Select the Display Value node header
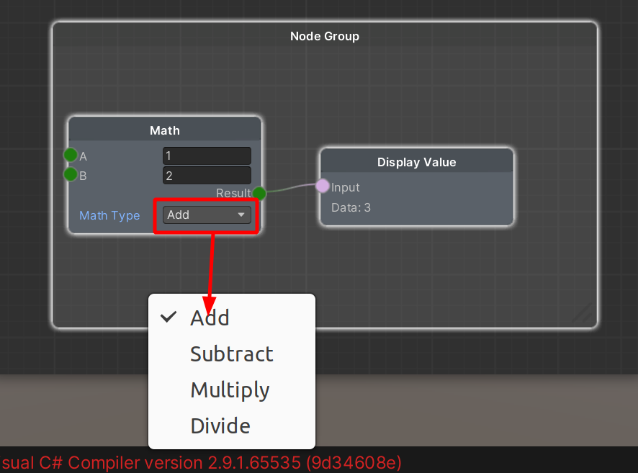The width and height of the screenshot is (638, 473). tap(416, 162)
